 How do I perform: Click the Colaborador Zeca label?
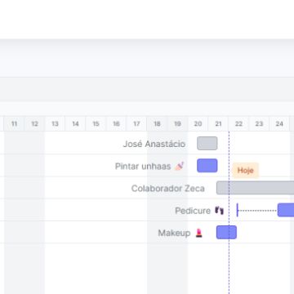coord(168,189)
